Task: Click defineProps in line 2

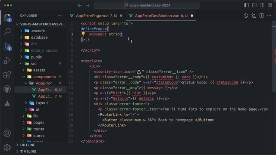Action: (x=93, y=29)
